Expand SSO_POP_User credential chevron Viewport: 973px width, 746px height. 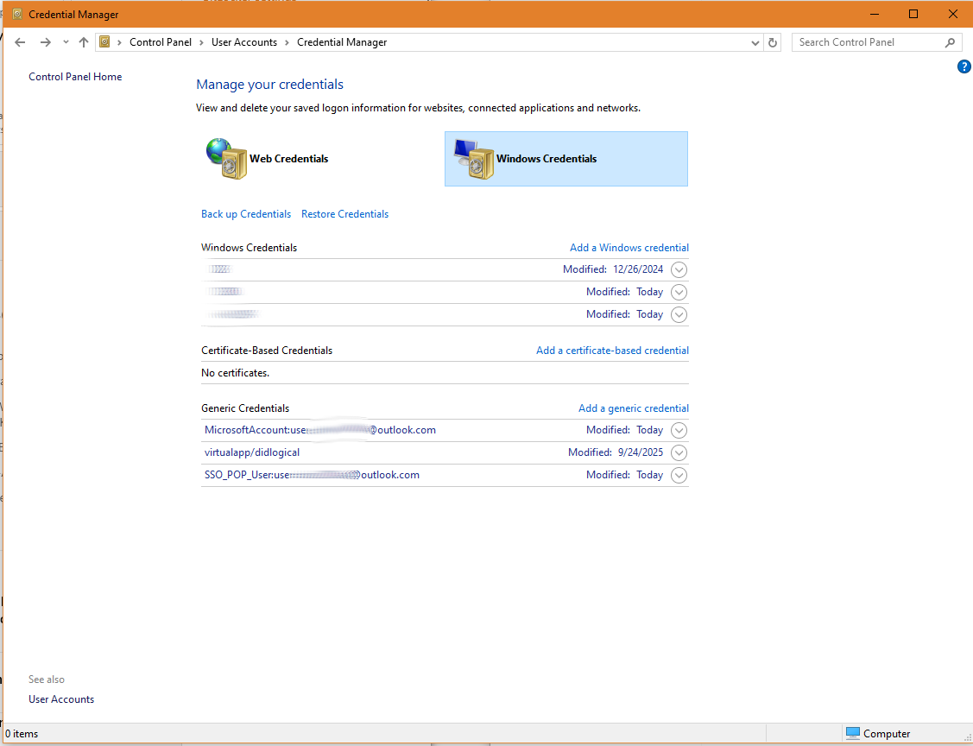tap(679, 476)
